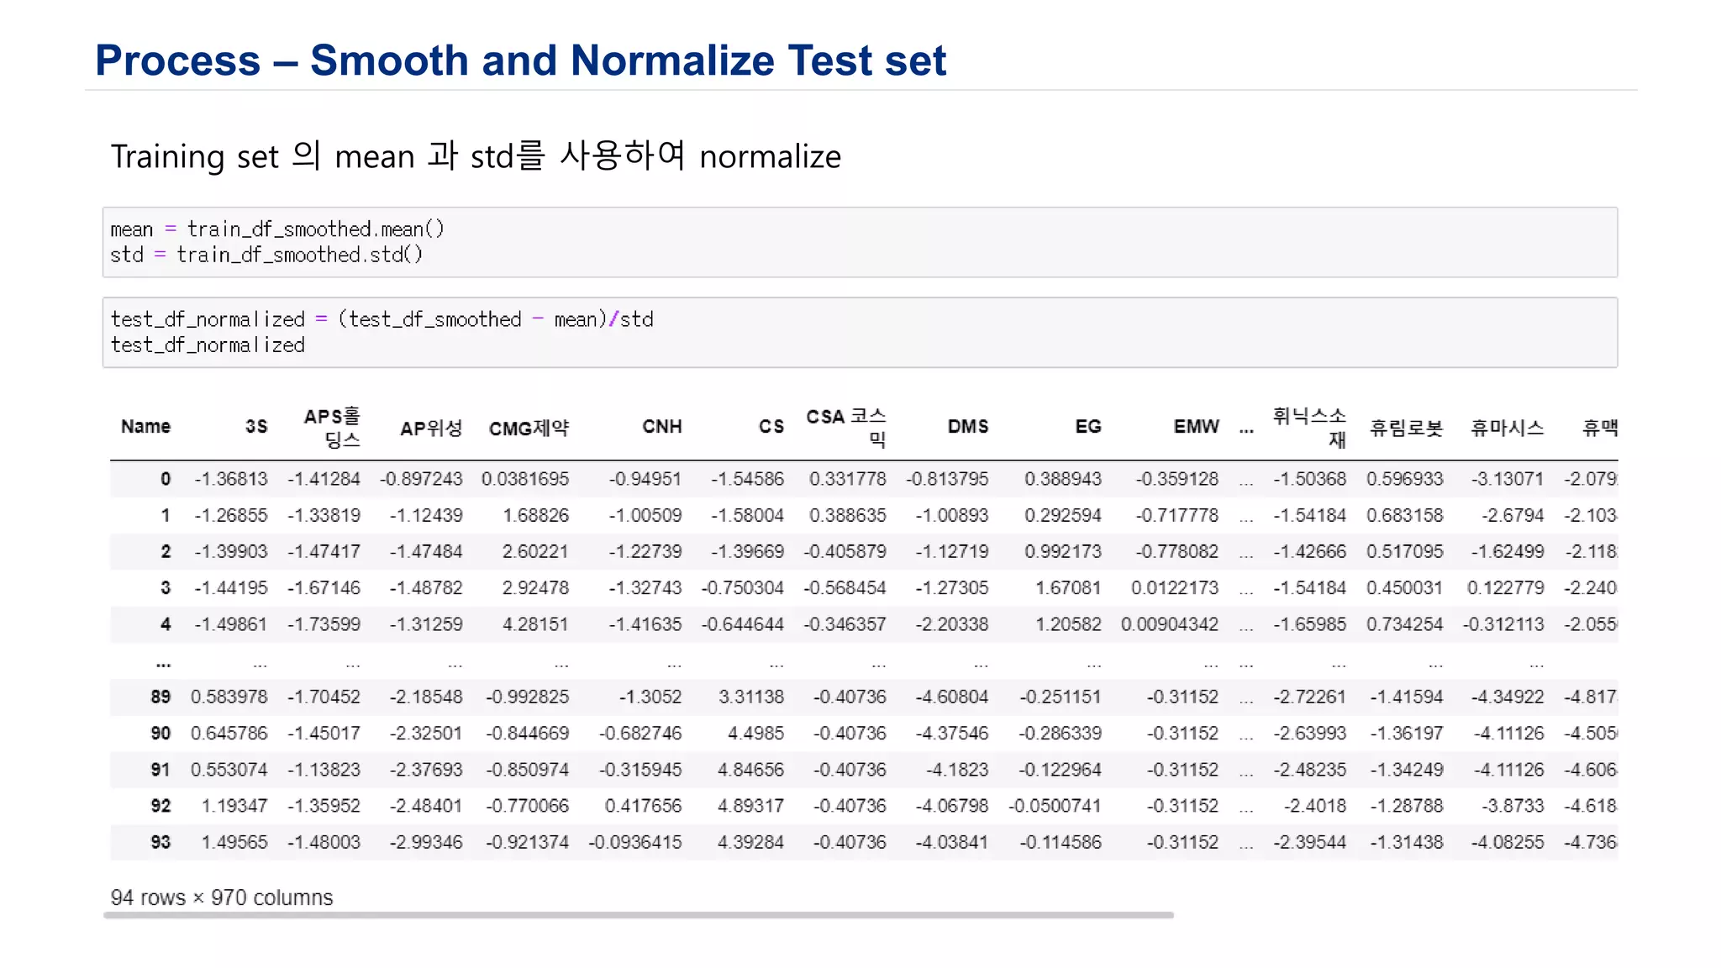Click the 'CS' column header
Screen dimensions: 1721x968
click(771, 427)
